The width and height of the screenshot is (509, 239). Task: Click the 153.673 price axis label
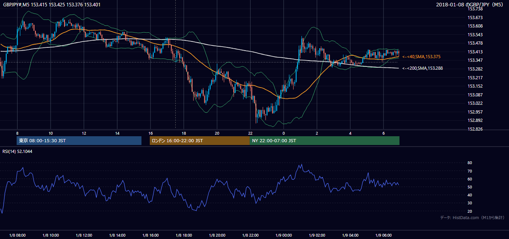point(476,18)
